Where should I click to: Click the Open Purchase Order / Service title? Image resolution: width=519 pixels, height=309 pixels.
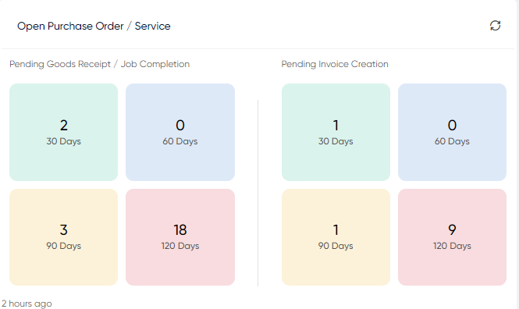click(x=94, y=26)
